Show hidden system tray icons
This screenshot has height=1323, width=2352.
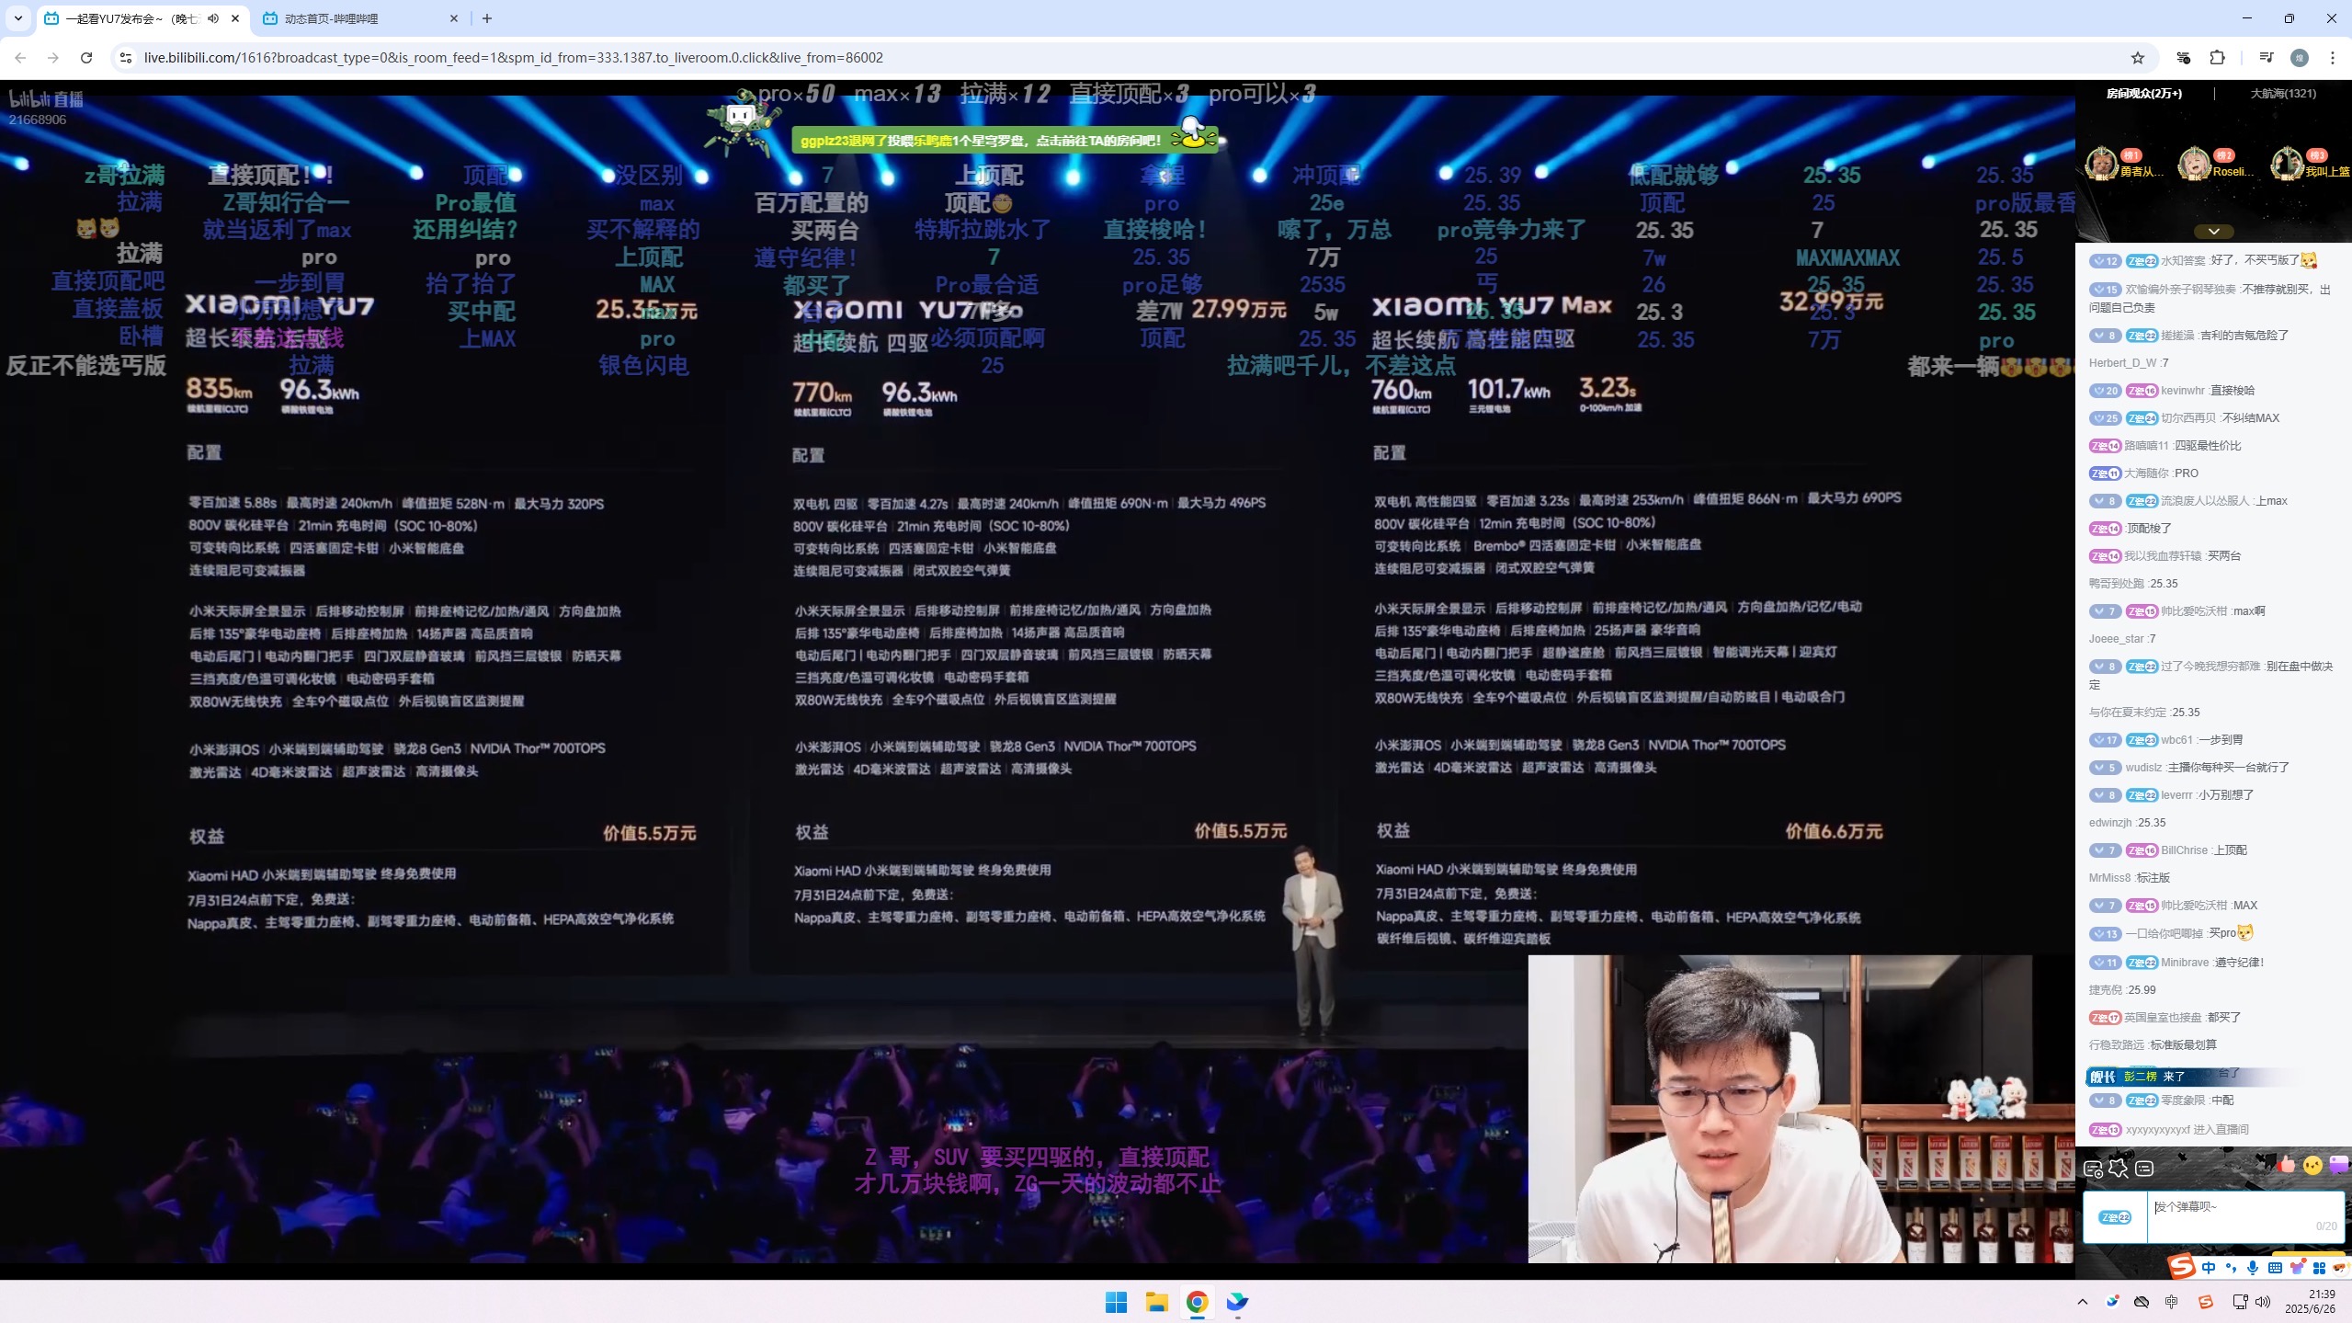point(2083,1302)
